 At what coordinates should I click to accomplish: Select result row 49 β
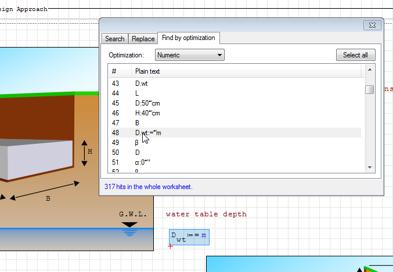[x=137, y=143]
